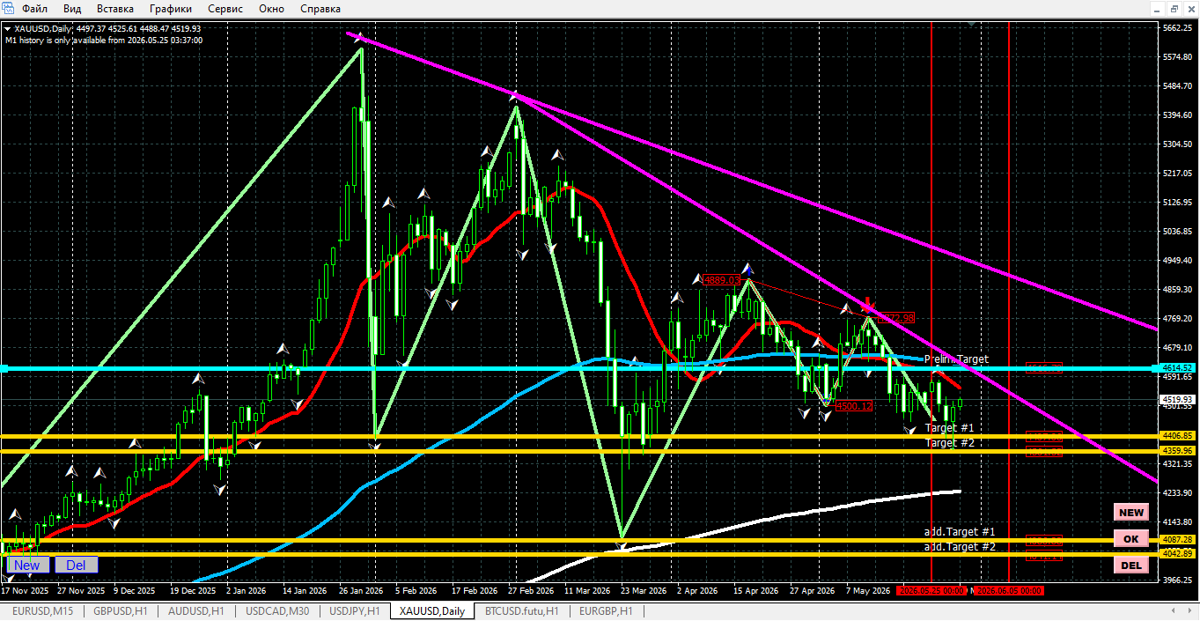This screenshot has height=621, width=1200.
Task: Click the 4406.85 yellow price-scale marker
Action: [1177, 435]
